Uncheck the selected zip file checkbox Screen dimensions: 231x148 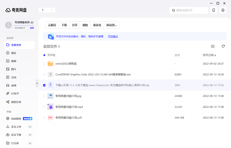[44, 85]
